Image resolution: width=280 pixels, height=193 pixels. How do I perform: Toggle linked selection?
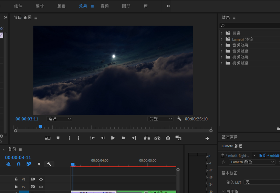[29, 164]
